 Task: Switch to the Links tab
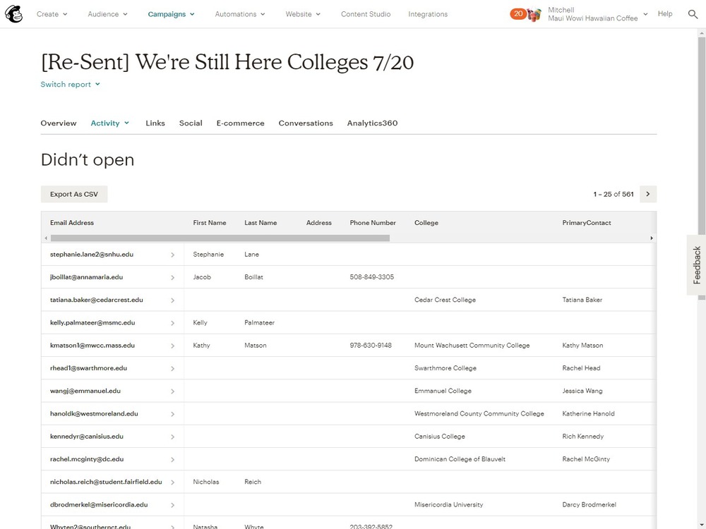[x=155, y=123]
